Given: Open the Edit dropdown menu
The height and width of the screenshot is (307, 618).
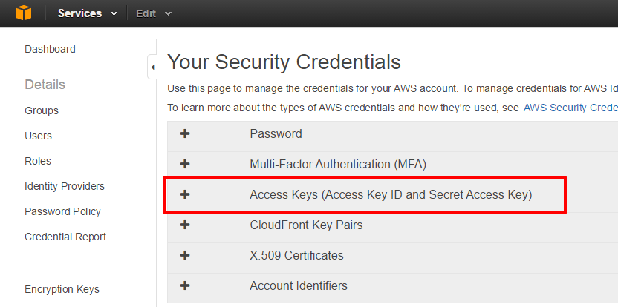Looking at the screenshot, I should (x=153, y=13).
